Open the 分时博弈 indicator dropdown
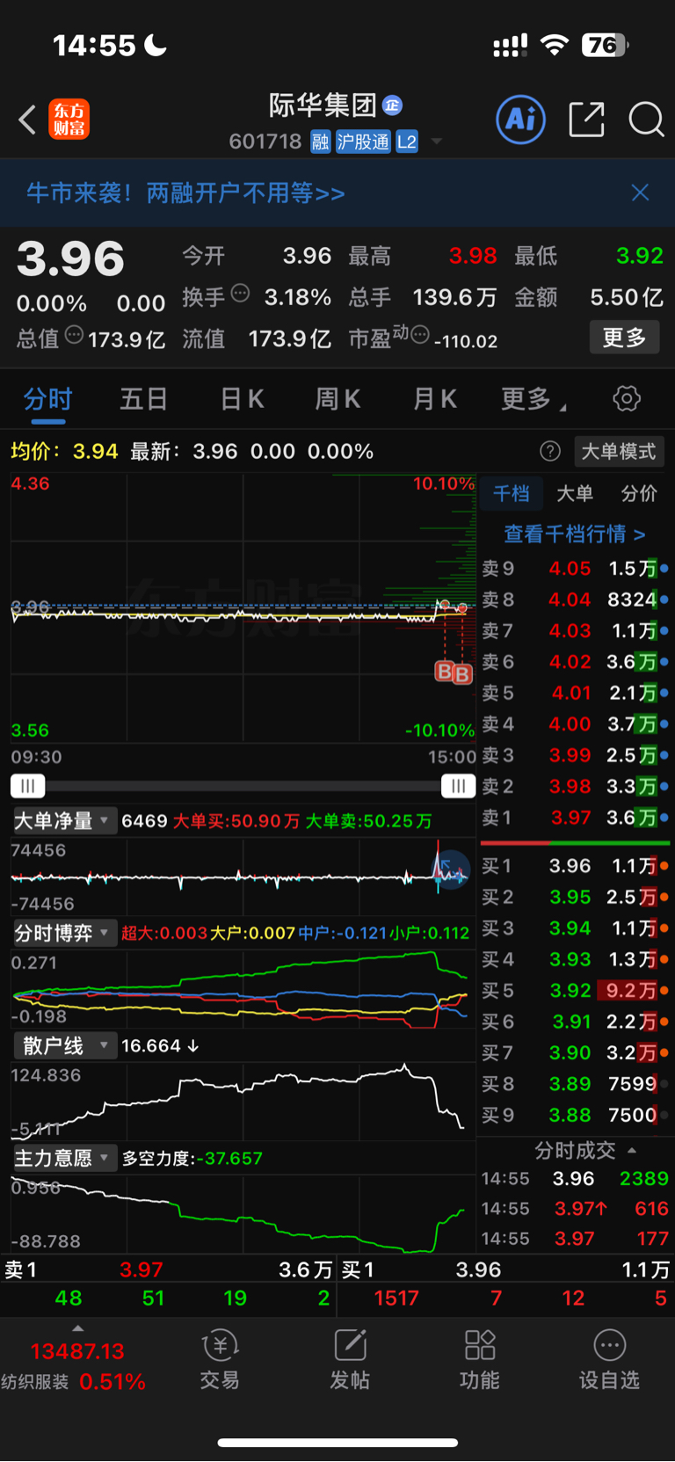675x1462 pixels. point(63,933)
